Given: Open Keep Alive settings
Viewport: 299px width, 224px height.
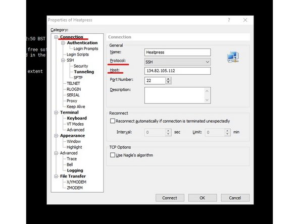Looking at the screenshot, I should pyautogui.click(x=76, y=106).
